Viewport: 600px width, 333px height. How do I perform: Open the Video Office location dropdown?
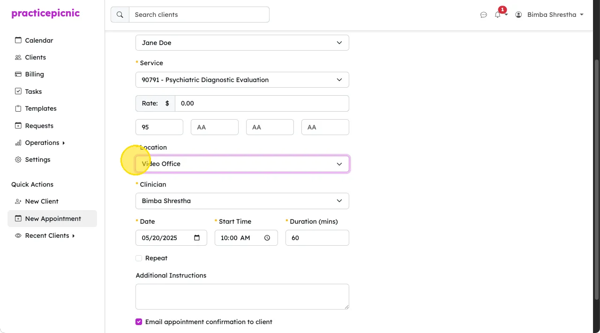pos(242,164)
